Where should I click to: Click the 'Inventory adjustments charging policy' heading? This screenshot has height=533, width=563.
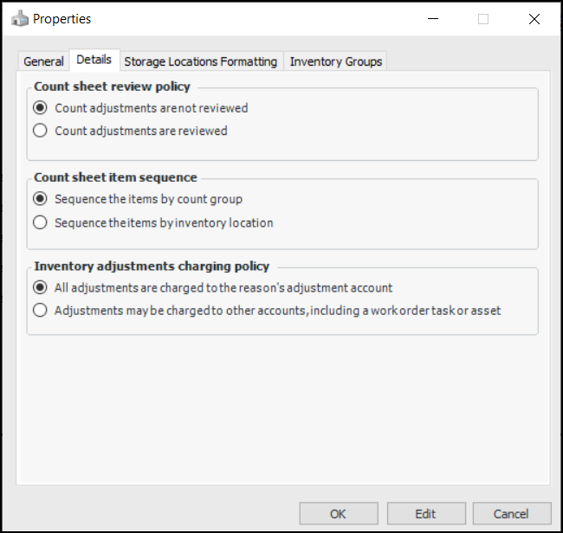click(x=152, y=266)
